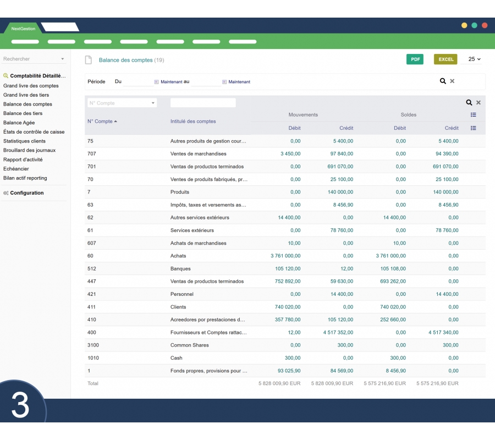Viewport: 495px width, 440px height.
Task: Export the balance as PDF
Action: (x=415, y=59)
